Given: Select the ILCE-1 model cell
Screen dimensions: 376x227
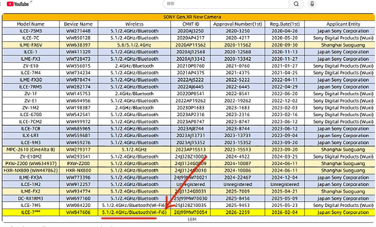Looking at the screenshot, I should coord(31,52).
